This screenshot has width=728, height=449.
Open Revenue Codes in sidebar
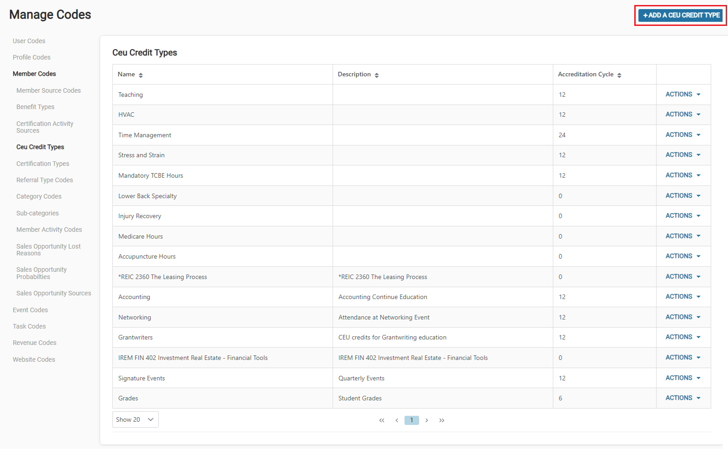(x=35, y=343)
